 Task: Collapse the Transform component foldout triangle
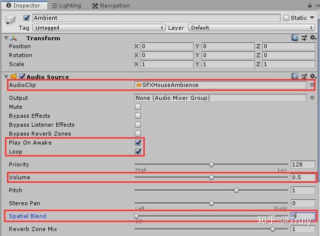click(6, 38)
